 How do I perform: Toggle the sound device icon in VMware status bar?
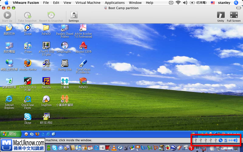click(235, 141)
